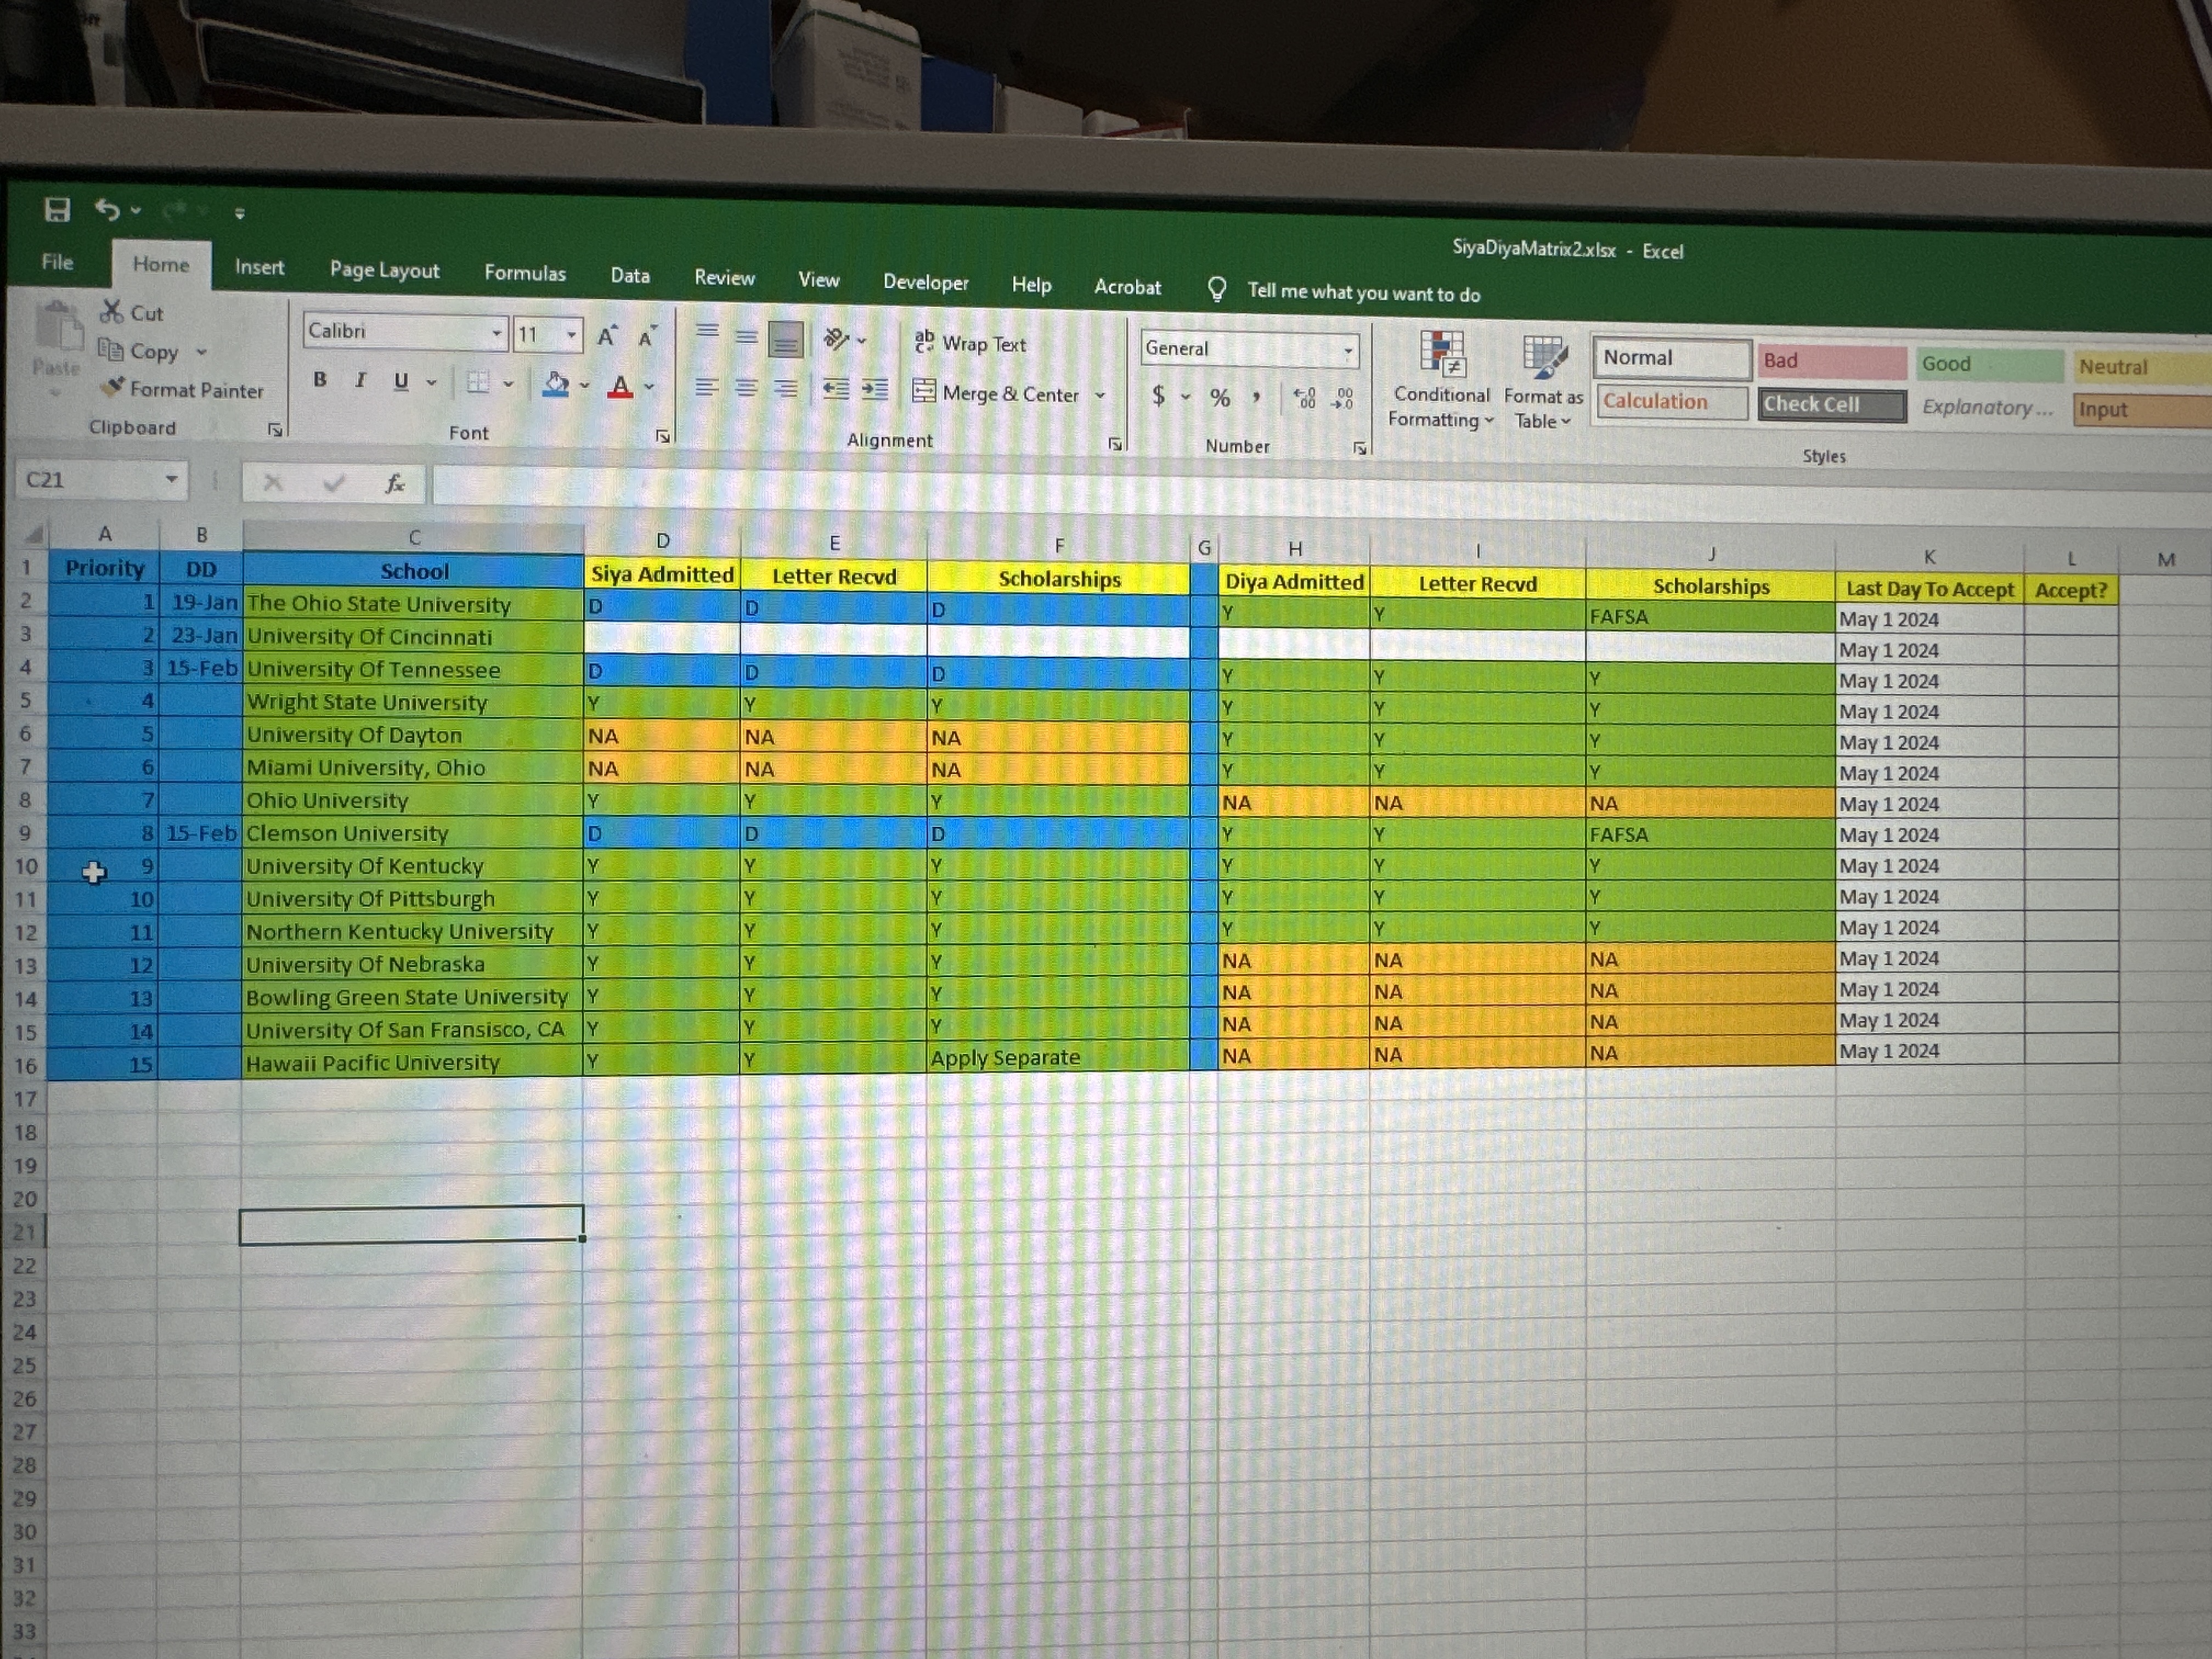
Task: Open the Calibri font name dropdown
Action: [x=496, y=333]
